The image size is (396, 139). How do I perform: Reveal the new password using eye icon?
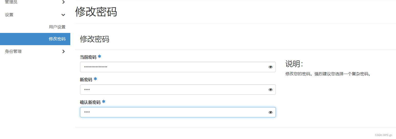(270, 90)
